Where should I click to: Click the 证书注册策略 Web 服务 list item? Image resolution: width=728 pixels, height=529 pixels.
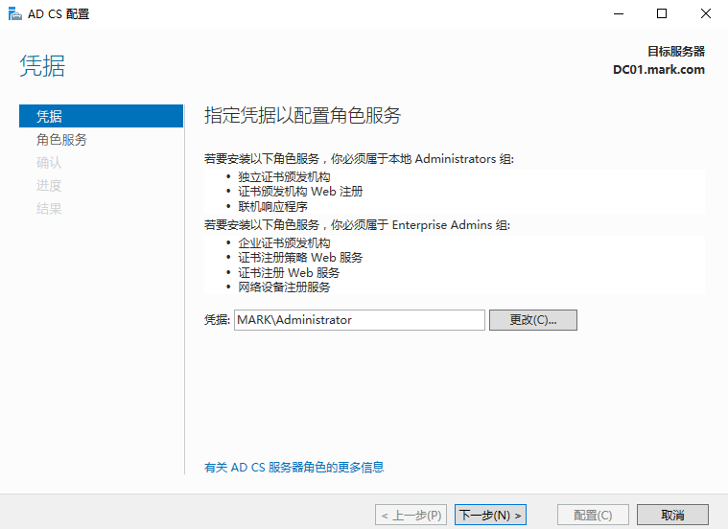click(300, 258)
